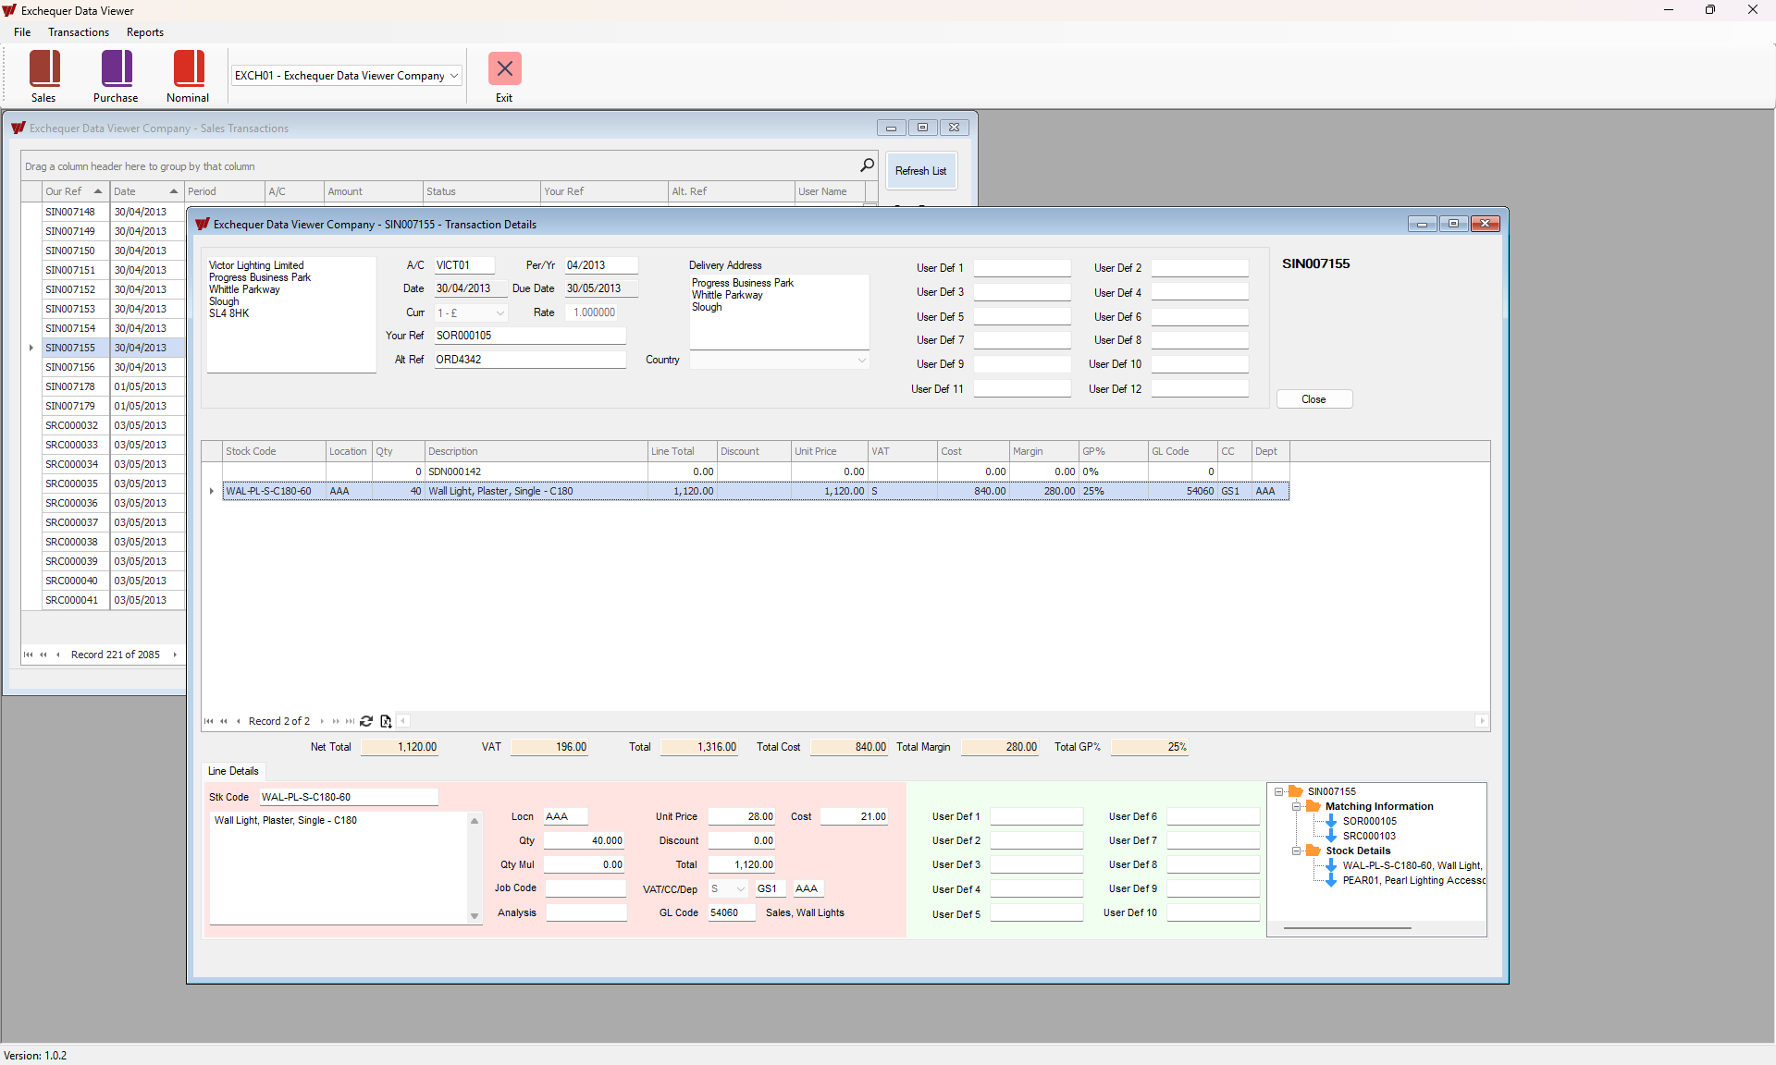
Task: Collapse the Stock Details tree node
Action: coord(1297,851)
